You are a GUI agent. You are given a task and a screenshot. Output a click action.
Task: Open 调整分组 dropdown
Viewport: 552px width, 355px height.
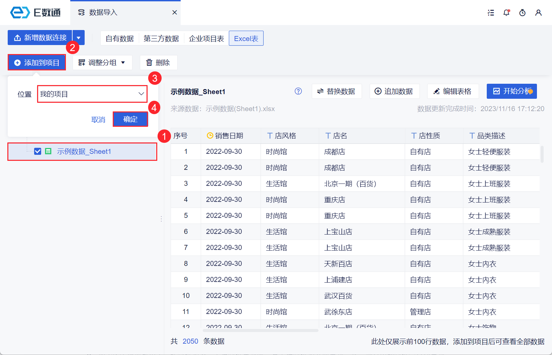point(102,62)
